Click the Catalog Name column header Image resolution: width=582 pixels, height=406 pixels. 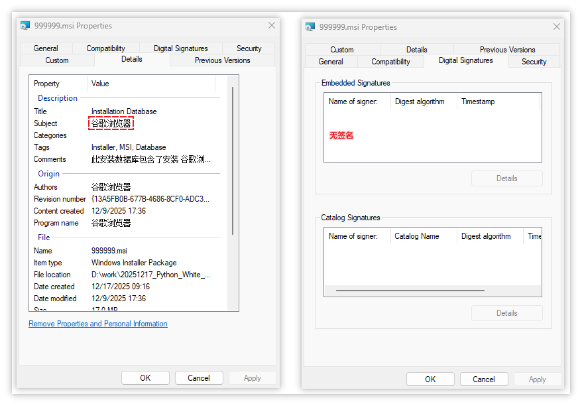pyautogui.click(x=417, y=236)
